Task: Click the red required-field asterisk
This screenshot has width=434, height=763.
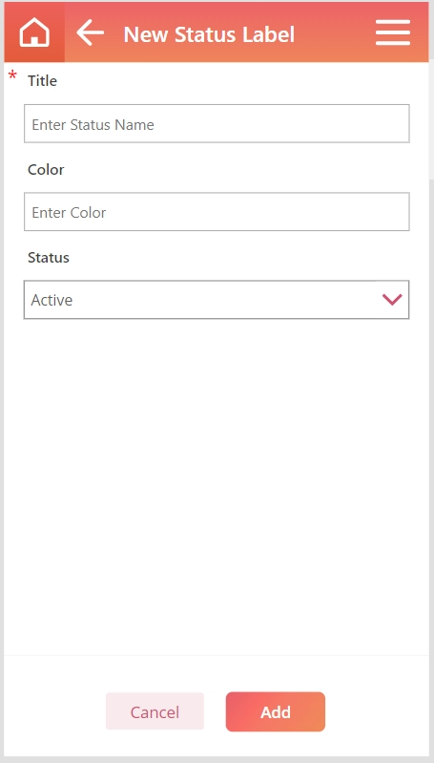Action: coord(12,75)
